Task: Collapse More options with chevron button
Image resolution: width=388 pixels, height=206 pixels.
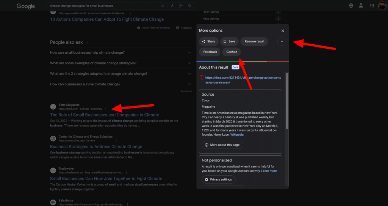Action: [282, 42]
